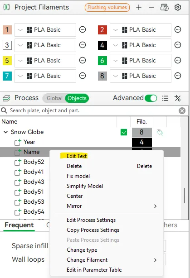Open more options for filament 6

(178, 60)
